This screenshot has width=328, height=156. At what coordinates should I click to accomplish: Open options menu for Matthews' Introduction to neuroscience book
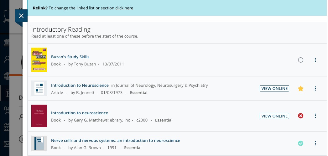click(x=315, y=116)
